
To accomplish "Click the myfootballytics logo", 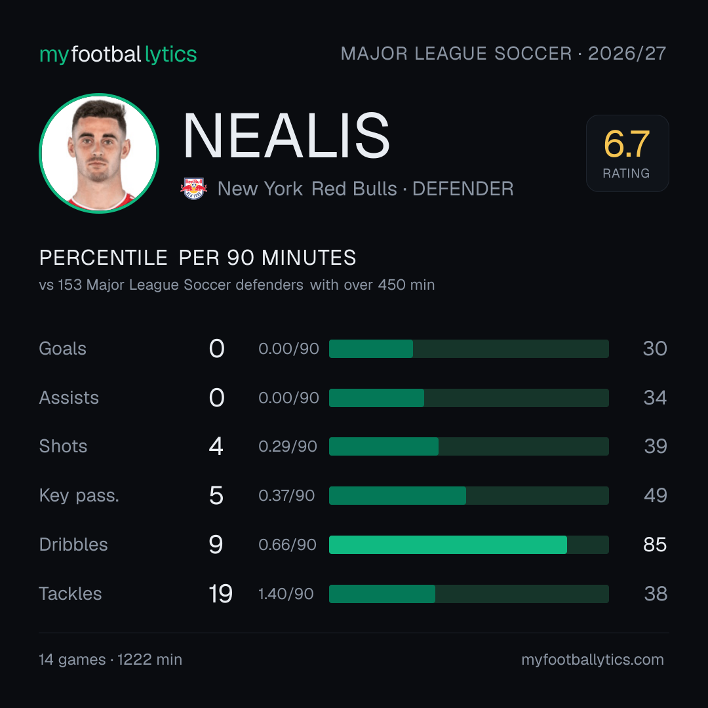I will click(x=118, y=54).
